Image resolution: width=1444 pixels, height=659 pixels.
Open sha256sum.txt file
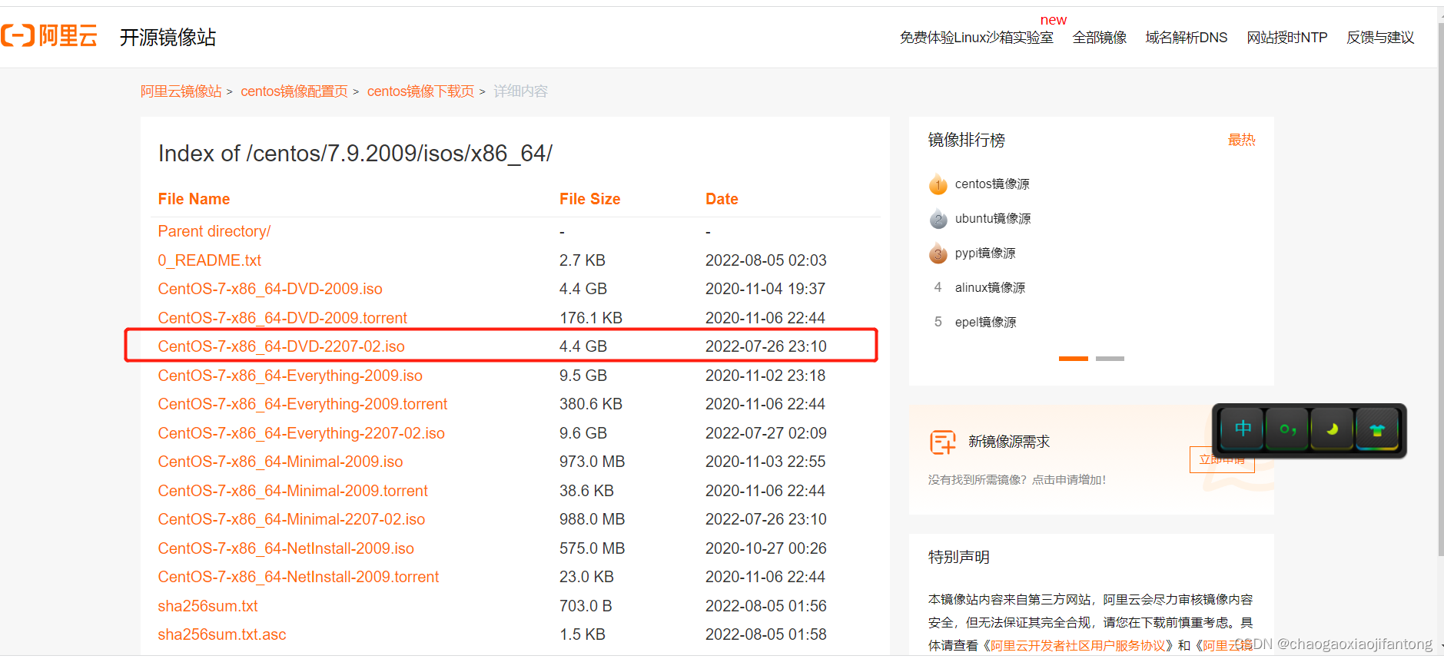[x=207, y=606]
